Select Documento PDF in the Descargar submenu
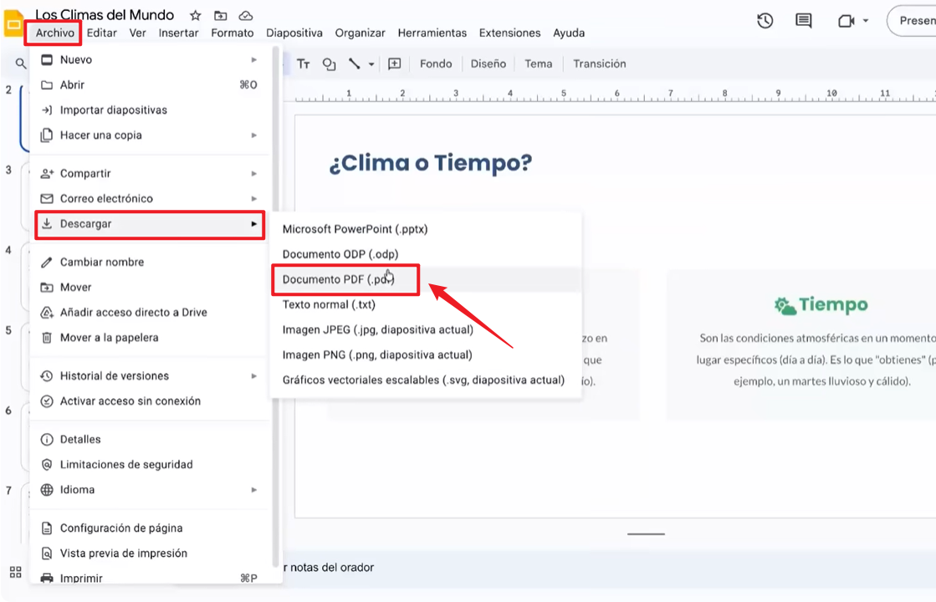The width and height of the screenshot is (936, 602). point(345,279)
